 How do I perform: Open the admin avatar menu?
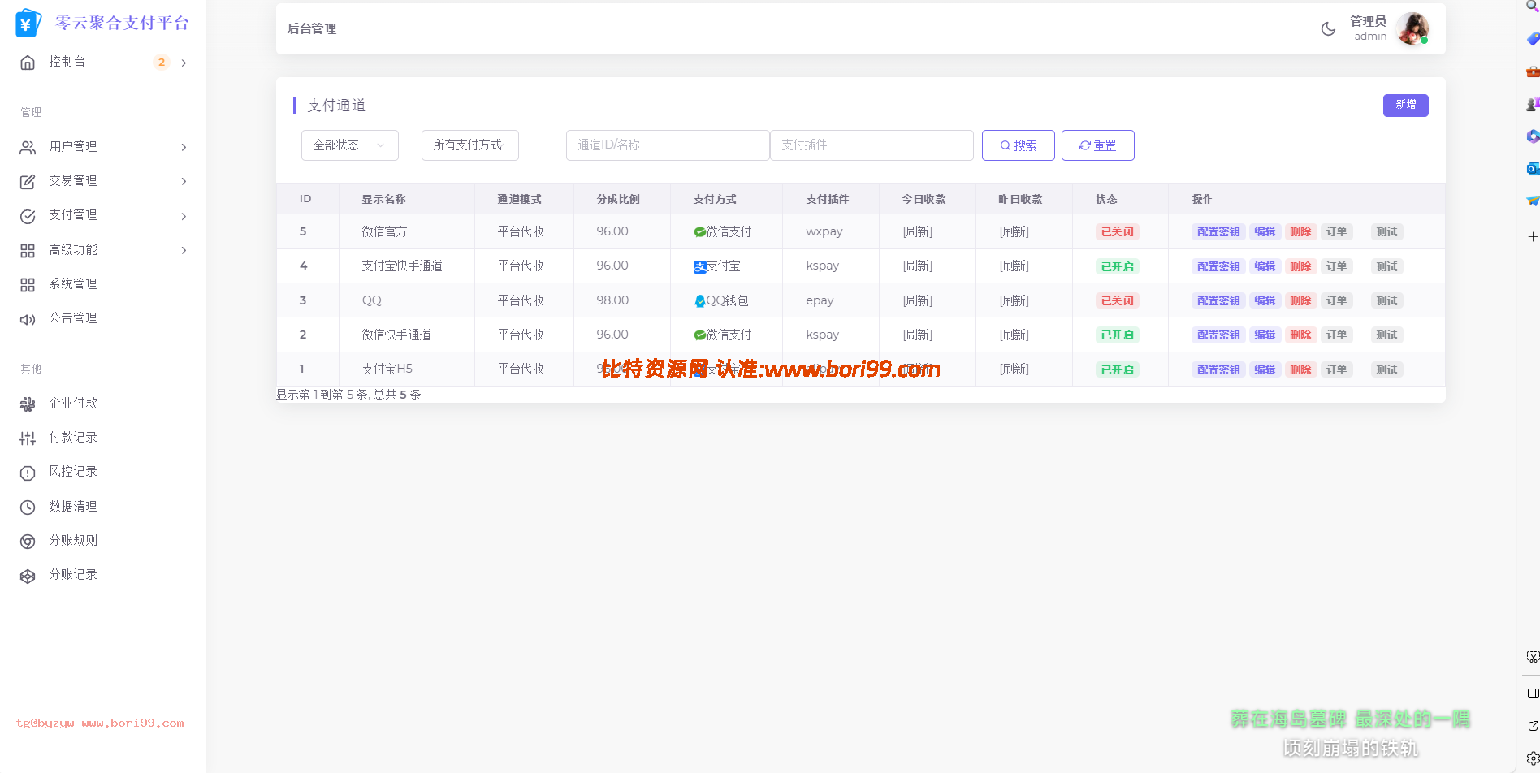(x=1412, y=28)
